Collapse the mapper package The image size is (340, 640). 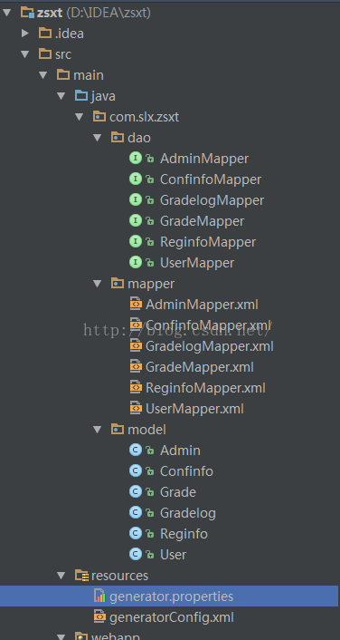(97, 283)
